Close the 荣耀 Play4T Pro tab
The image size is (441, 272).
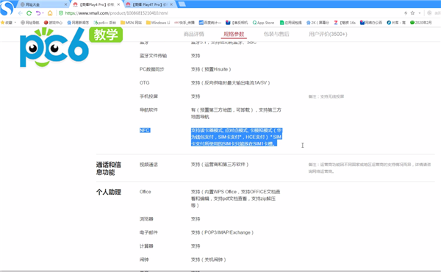pyautogui.click(x=171, y=4)
